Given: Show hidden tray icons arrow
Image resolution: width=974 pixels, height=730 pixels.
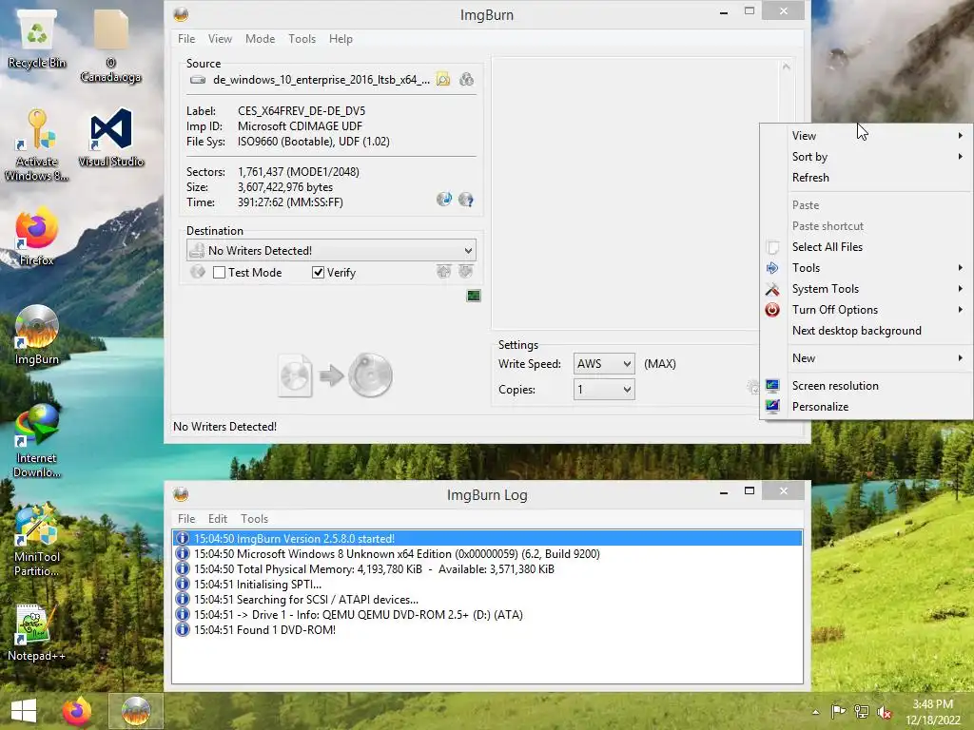Looking at the screenshot, I should [x=815, y=712].
